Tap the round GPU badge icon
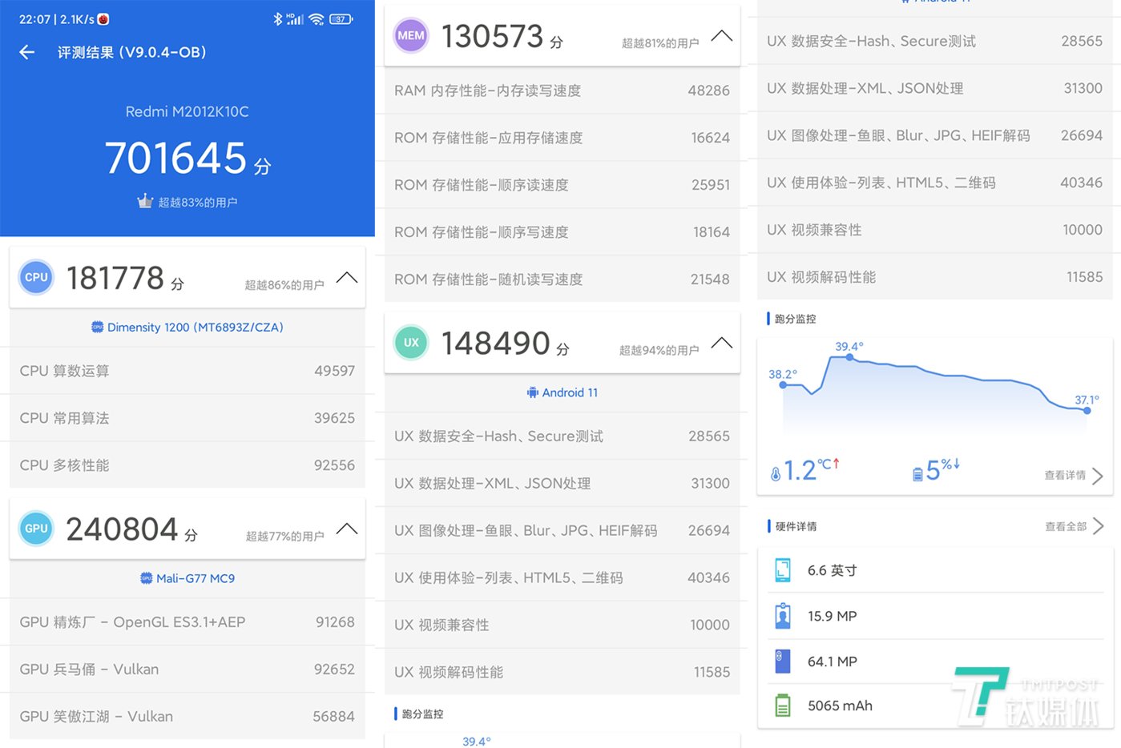Viewport: 1121px width, 748px height. click(x=36, y=529)
